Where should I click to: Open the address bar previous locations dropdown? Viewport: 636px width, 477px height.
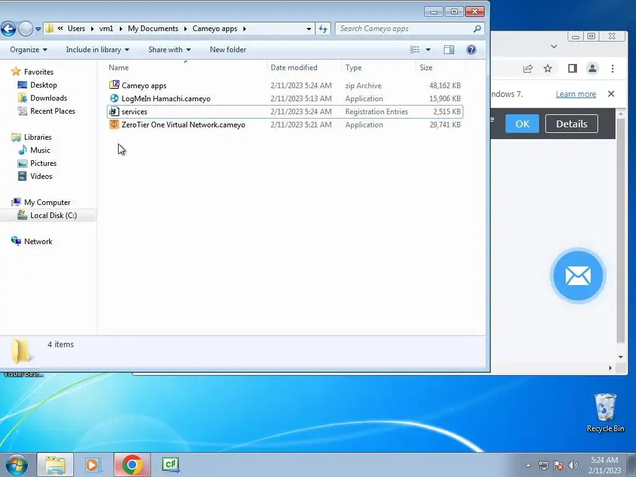click(309, 29)
